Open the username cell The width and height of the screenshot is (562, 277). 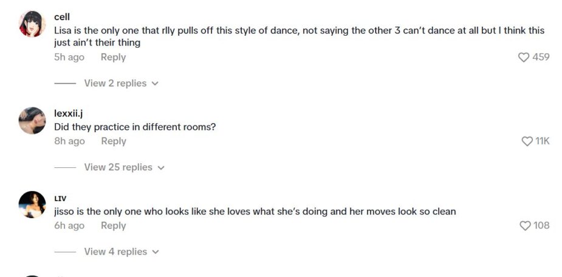point(62,17)
